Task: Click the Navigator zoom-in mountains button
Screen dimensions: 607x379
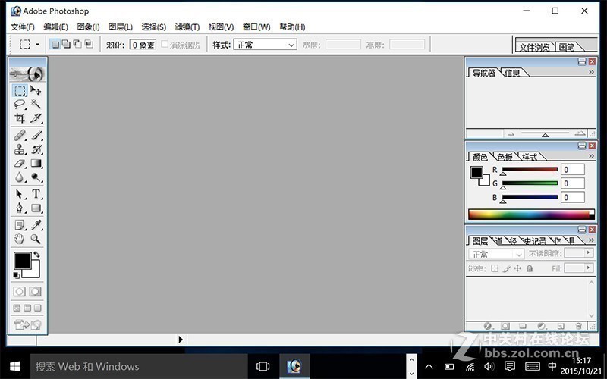Action: [580, 134]
